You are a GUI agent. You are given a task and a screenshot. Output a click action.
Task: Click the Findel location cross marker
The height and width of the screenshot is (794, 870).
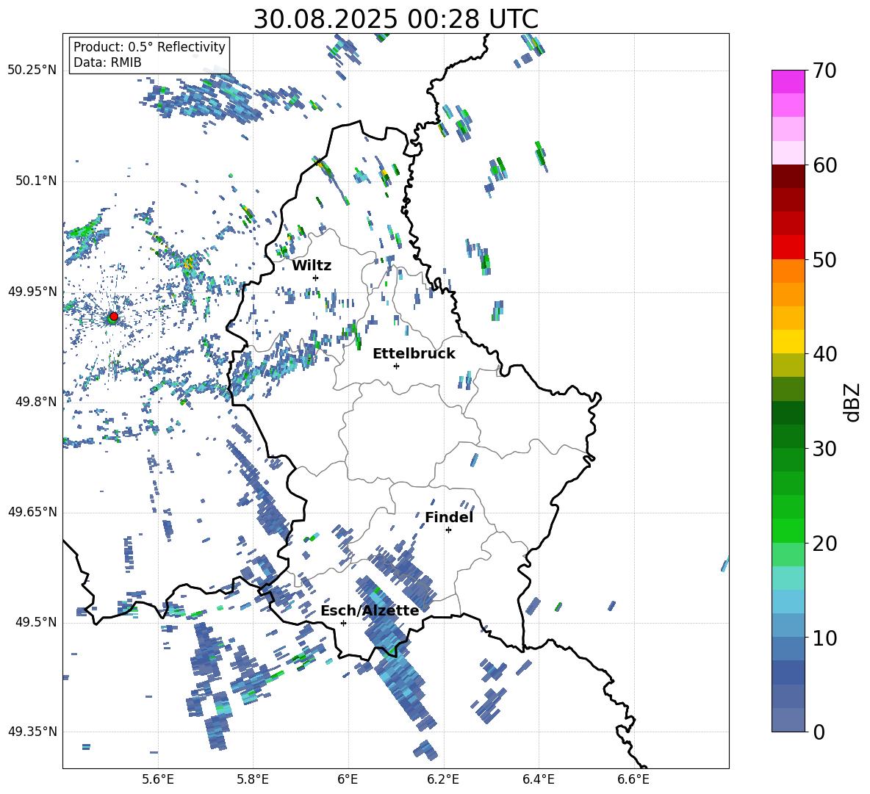coord(448,530)
